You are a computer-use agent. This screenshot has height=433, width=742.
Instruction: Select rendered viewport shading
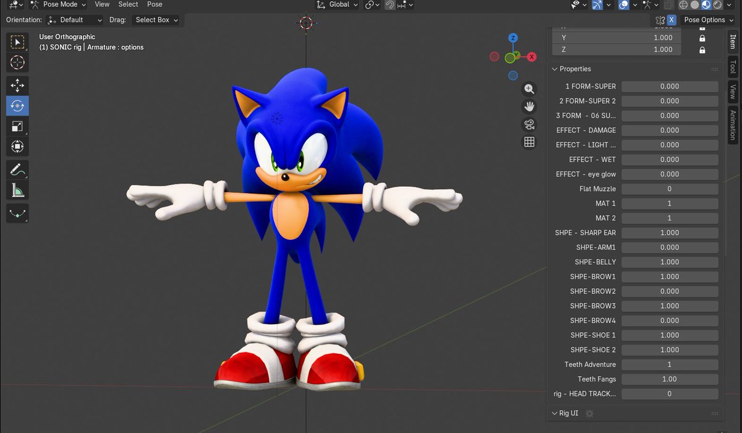tap(717, 5)
